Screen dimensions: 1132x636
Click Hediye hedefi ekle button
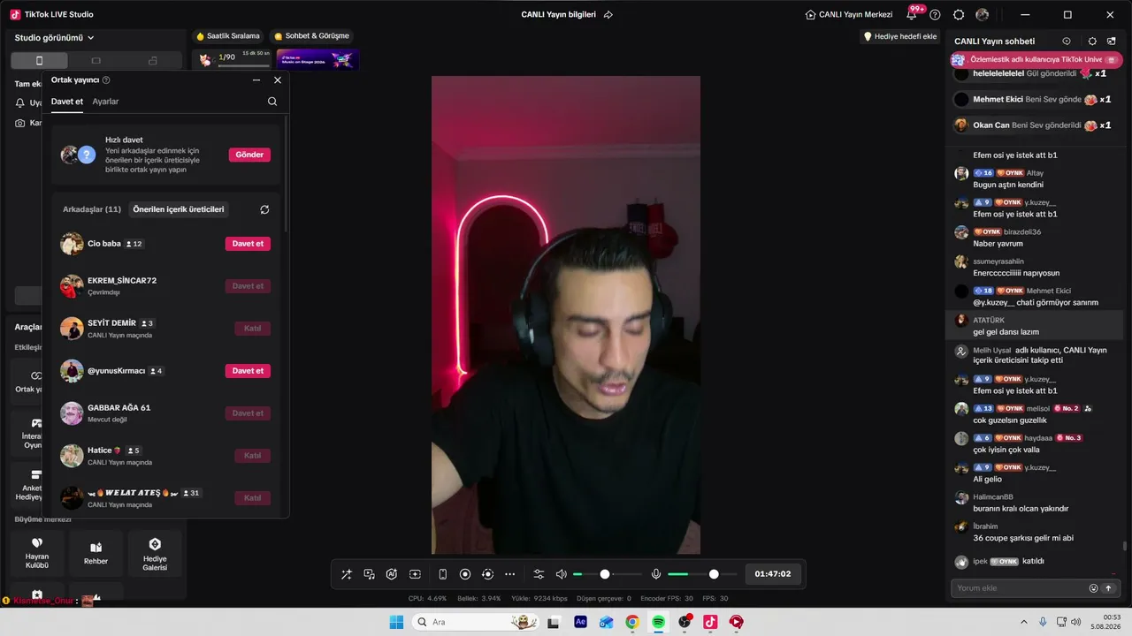[900, 37]
